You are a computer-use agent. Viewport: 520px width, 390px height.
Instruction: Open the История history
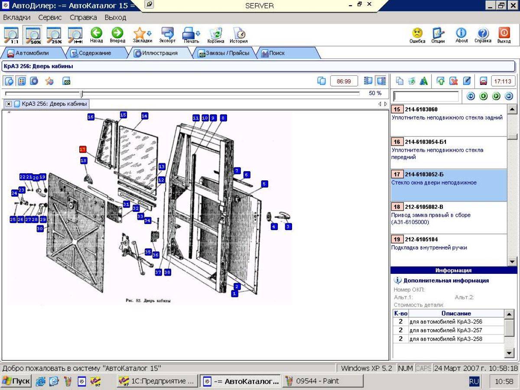coord(239,35)
